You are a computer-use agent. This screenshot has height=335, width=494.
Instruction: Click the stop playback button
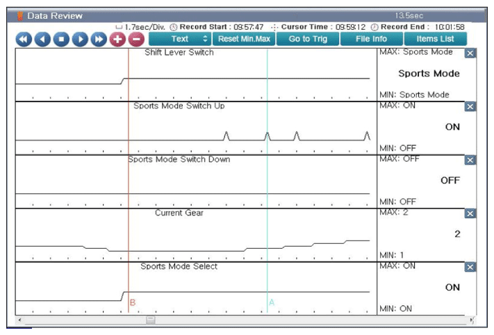pyautogui.click(x=61, y=40)
